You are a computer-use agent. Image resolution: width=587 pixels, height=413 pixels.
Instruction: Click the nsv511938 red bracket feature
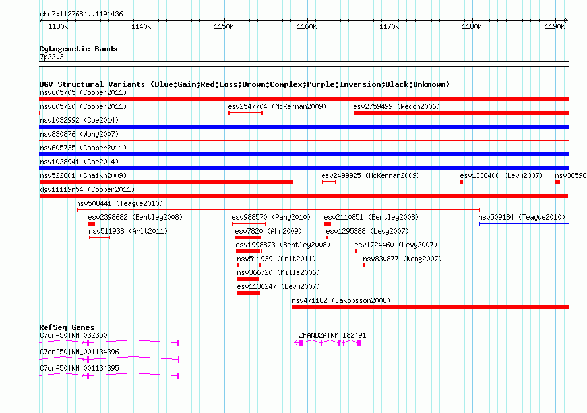pos(100,238)
